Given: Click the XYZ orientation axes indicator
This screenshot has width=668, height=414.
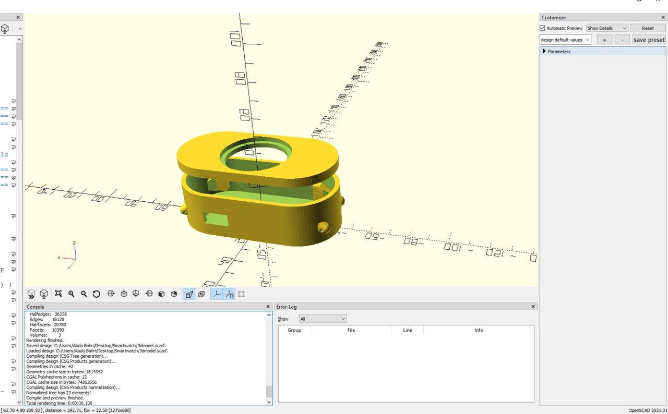Looking at the screenshot, I should [68, 255].
